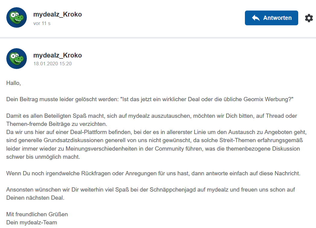Click the line starting 'Wenn Du noch irgendwelche'
The width and height of the screenshot is (316, 228).
pyautogui.click(x=153, y=173)
